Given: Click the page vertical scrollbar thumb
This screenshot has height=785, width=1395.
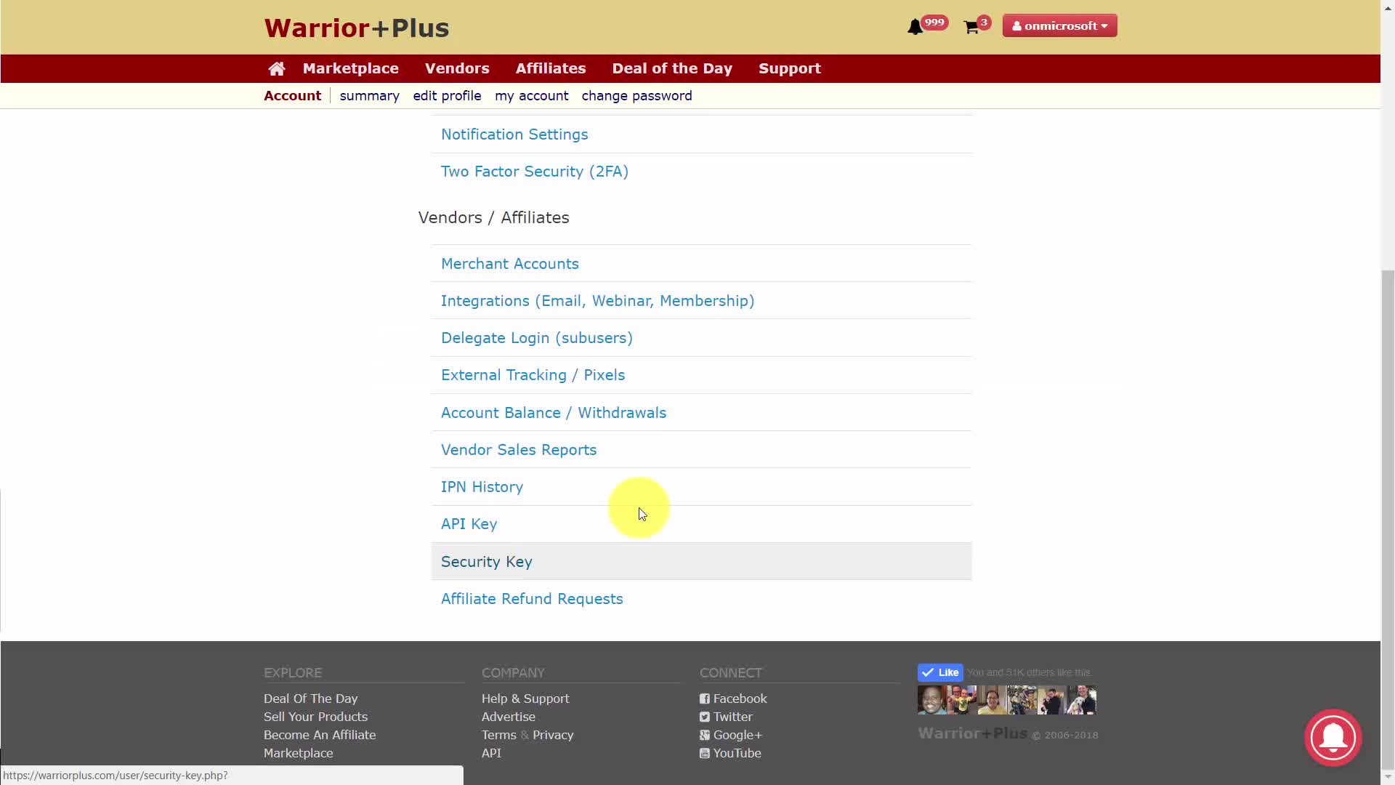Looking at the screenshot, I should [1388, 520].
